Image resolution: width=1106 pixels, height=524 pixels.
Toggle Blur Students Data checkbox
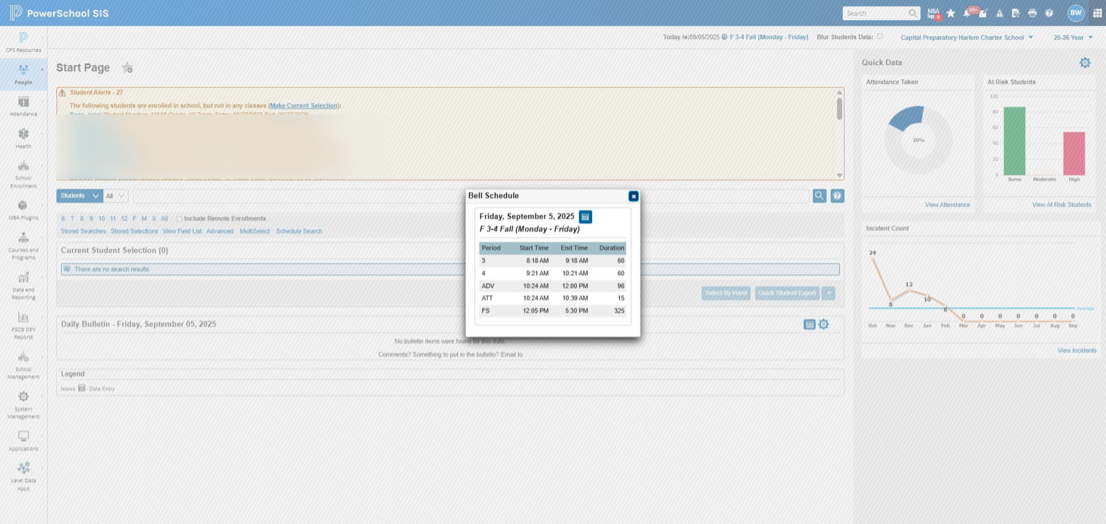880,37
